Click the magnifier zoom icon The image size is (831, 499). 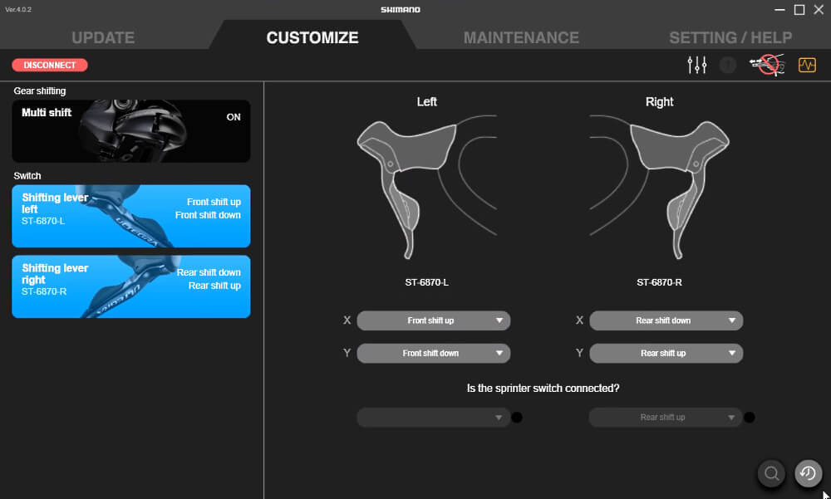(770, 473)
